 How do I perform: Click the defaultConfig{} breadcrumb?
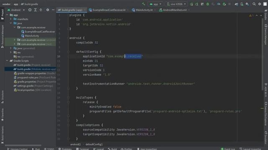click(94, 145)
